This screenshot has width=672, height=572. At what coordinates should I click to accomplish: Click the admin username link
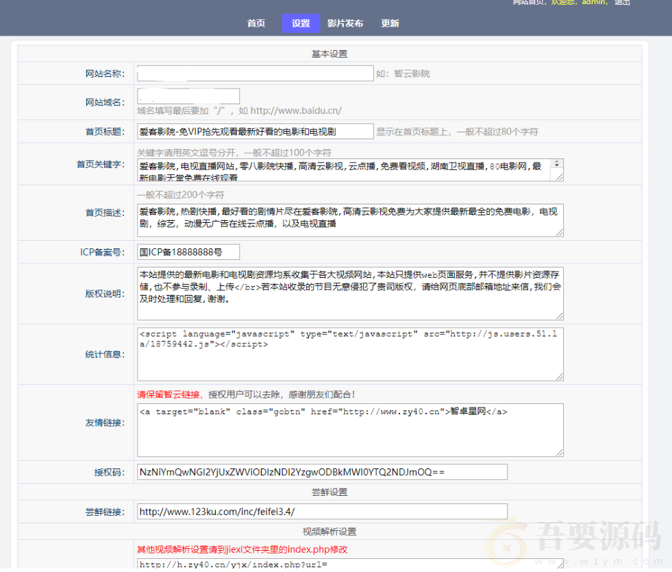click(x=594, y=2)
